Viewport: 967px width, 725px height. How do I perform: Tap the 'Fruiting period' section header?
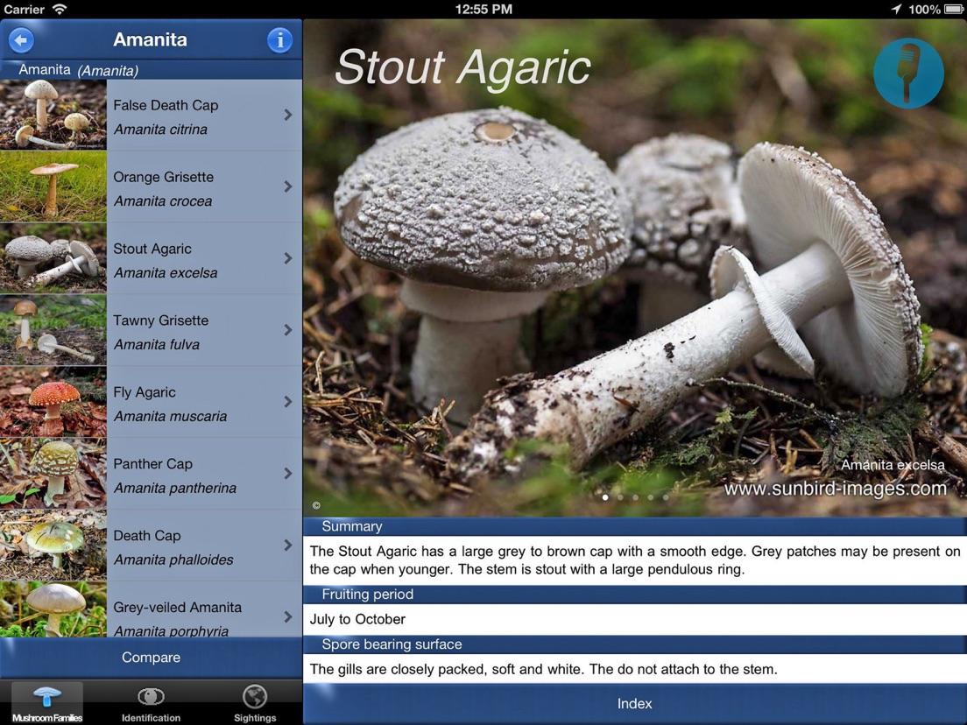pos(634,595)
